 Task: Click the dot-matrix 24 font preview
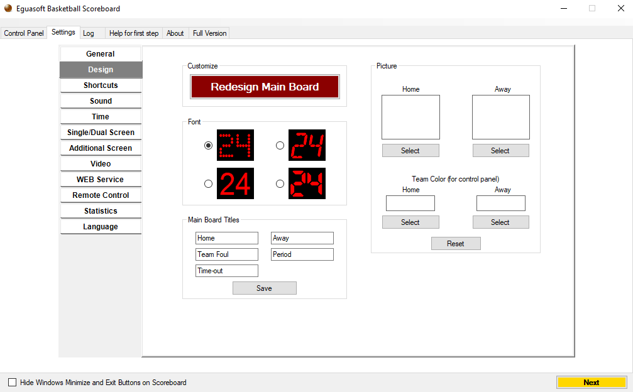(235, 145)
